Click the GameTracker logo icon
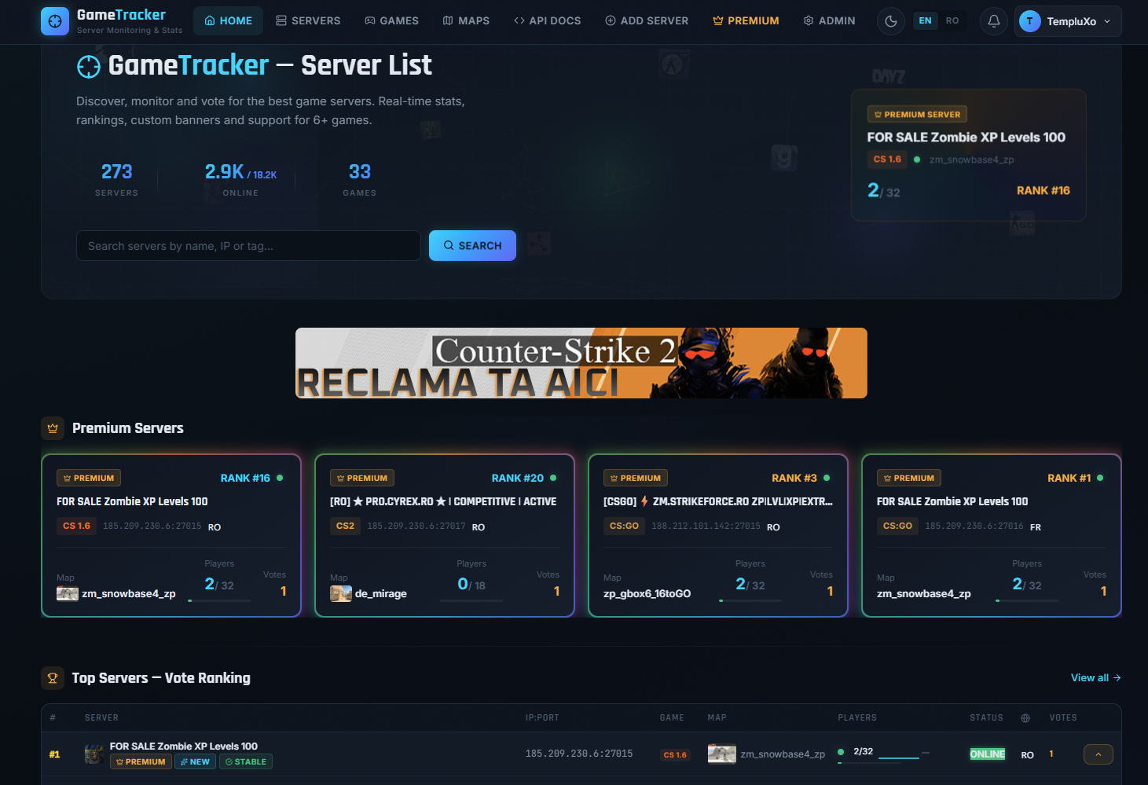The width and height of the screenshot is (1148, 785). (x=54, y=20)
